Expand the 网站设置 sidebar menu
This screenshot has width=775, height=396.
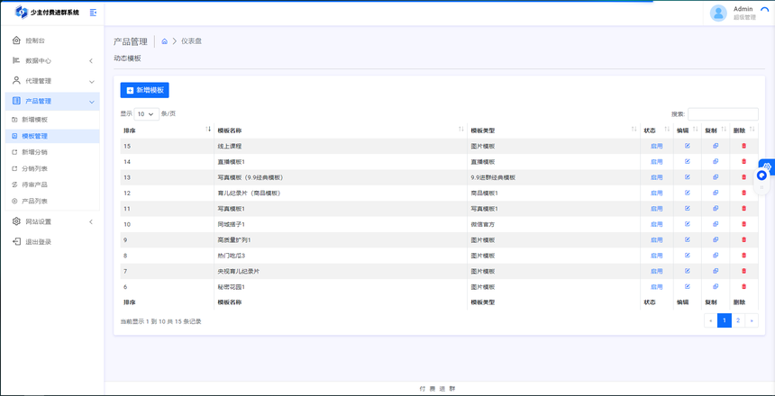(x=51, y=221)
